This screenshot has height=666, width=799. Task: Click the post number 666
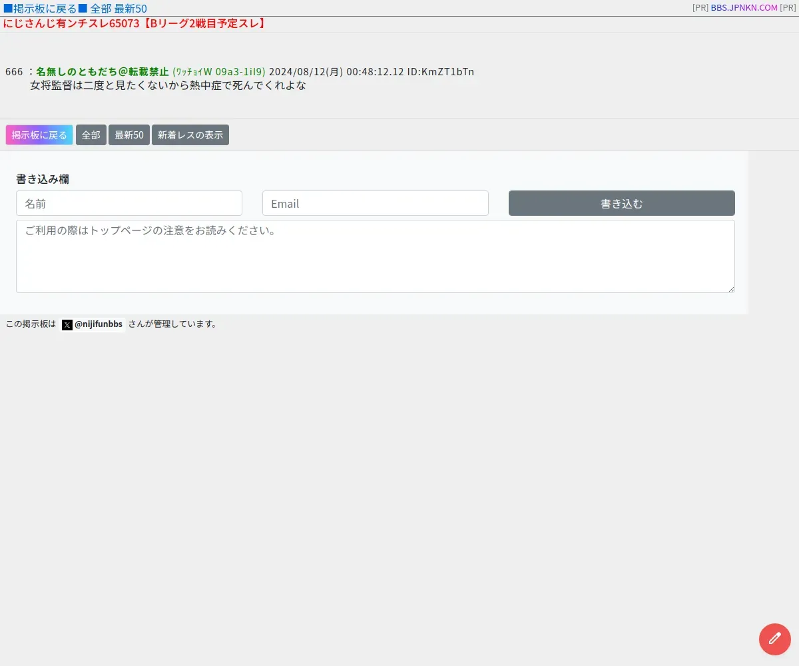[14, 71]
